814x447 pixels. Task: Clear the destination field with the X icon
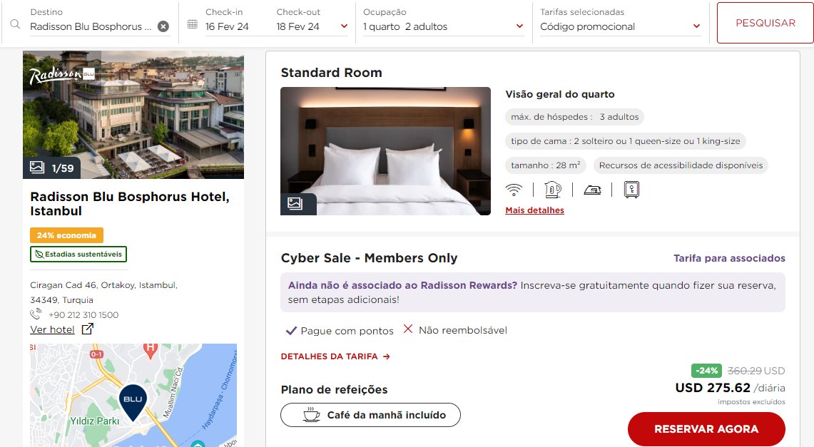(163, 26)
